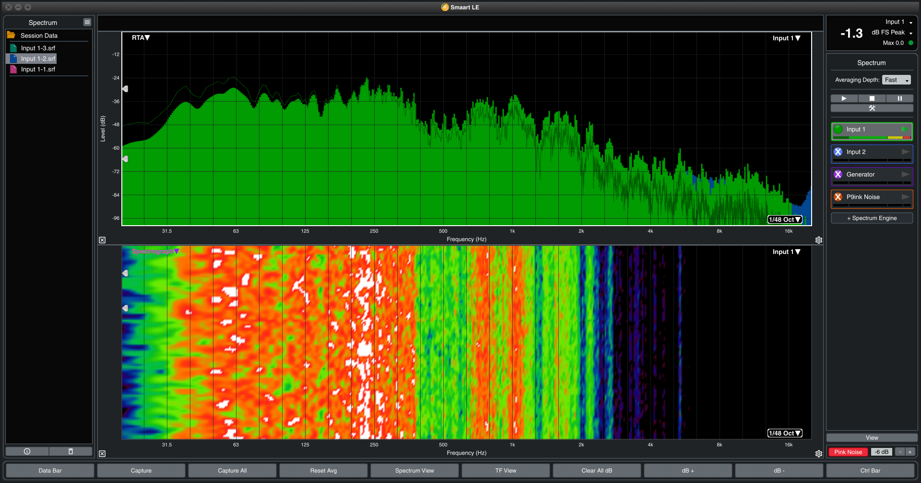Image resolution: width=921 pixels, height=483 pixels.
Task: Open the RTA graph type dropdown
Action: [x=141, y=37]
